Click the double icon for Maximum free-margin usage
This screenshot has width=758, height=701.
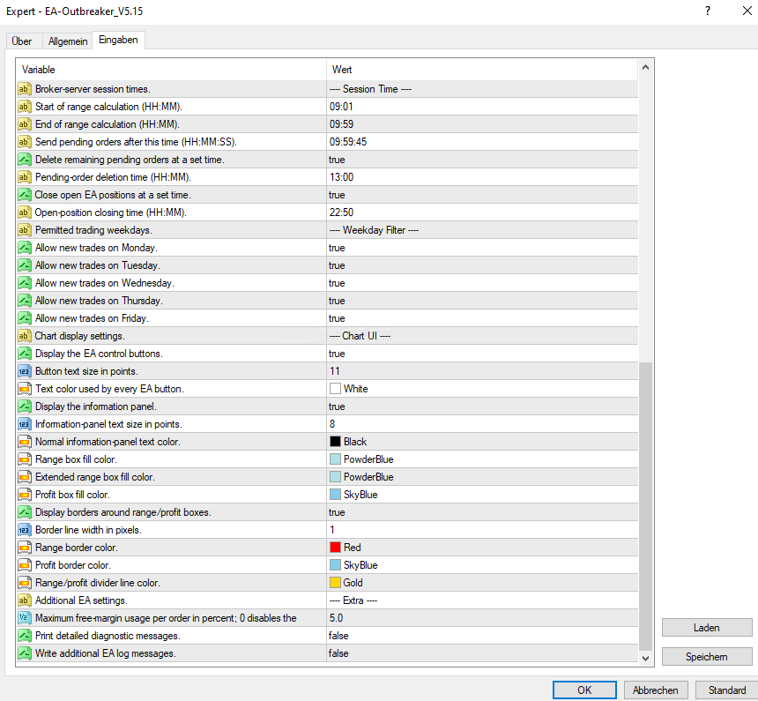(x=24, y=618)
